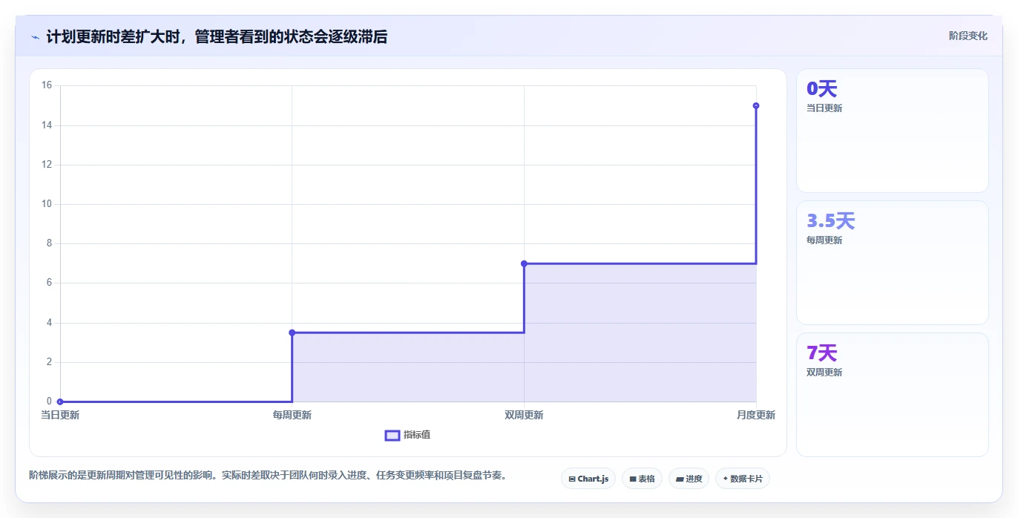This screenshot has width=1018, height=518.
Task: Click the footnote text starting 阶梯展示的是
Action: tap(268, 475)
